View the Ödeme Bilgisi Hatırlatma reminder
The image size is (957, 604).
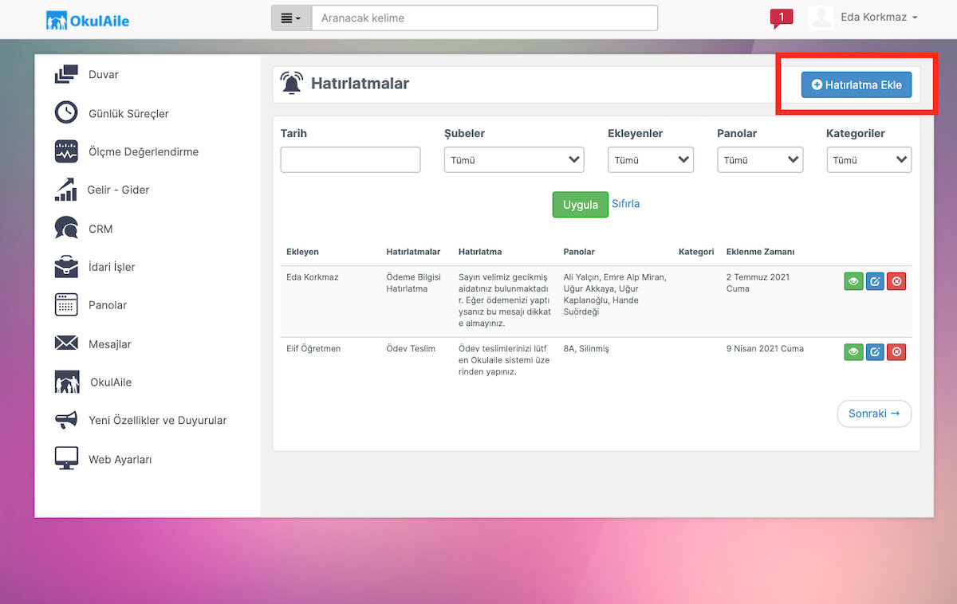853,281
